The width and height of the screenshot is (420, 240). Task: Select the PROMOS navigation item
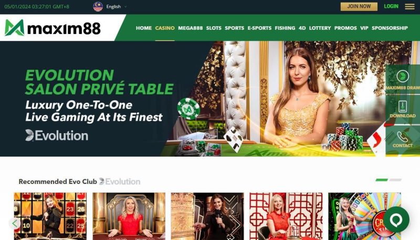coord(345,28)
